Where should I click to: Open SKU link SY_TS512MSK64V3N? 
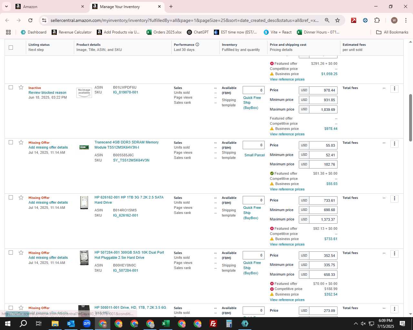131,160
